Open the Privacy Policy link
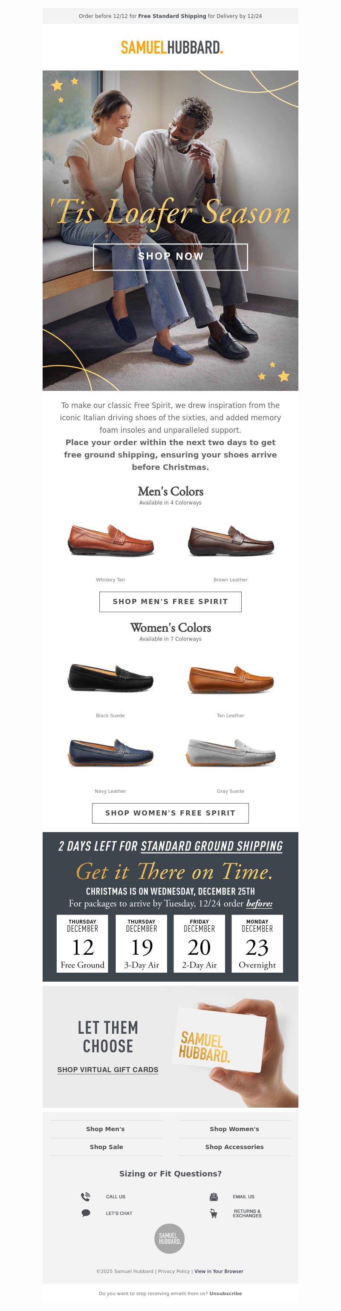The image size is (341, 1311). click(x=174, y=1271)
